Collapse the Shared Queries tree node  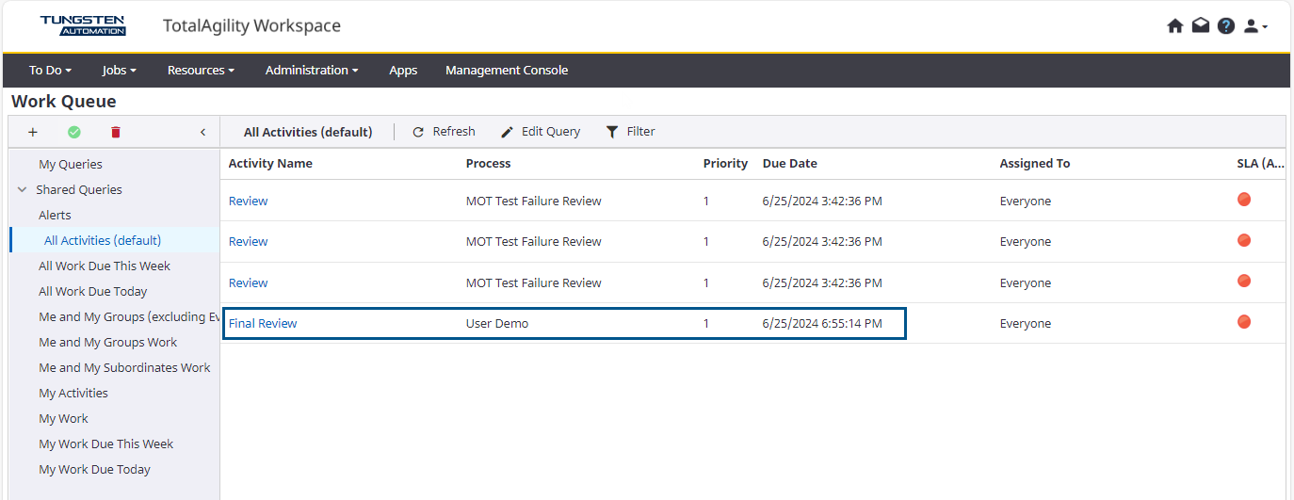tap(23, 189)
